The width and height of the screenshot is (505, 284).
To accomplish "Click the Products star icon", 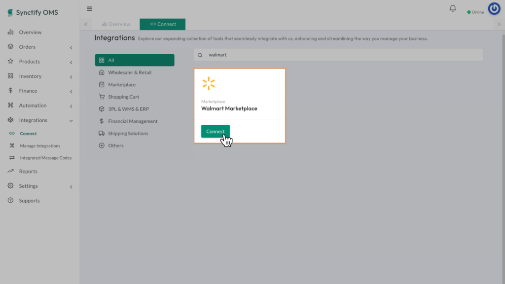I will coord(11,61).
